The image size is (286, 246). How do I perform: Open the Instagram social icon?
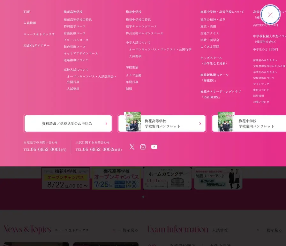tap(143, 147)
